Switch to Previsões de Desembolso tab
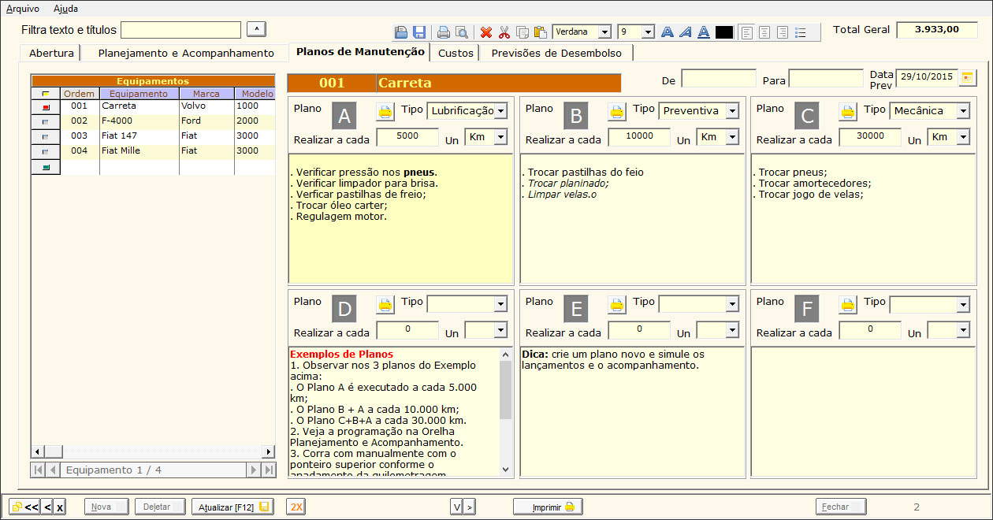The width and height of the screenshot is (993, 520). coord(556,54)
